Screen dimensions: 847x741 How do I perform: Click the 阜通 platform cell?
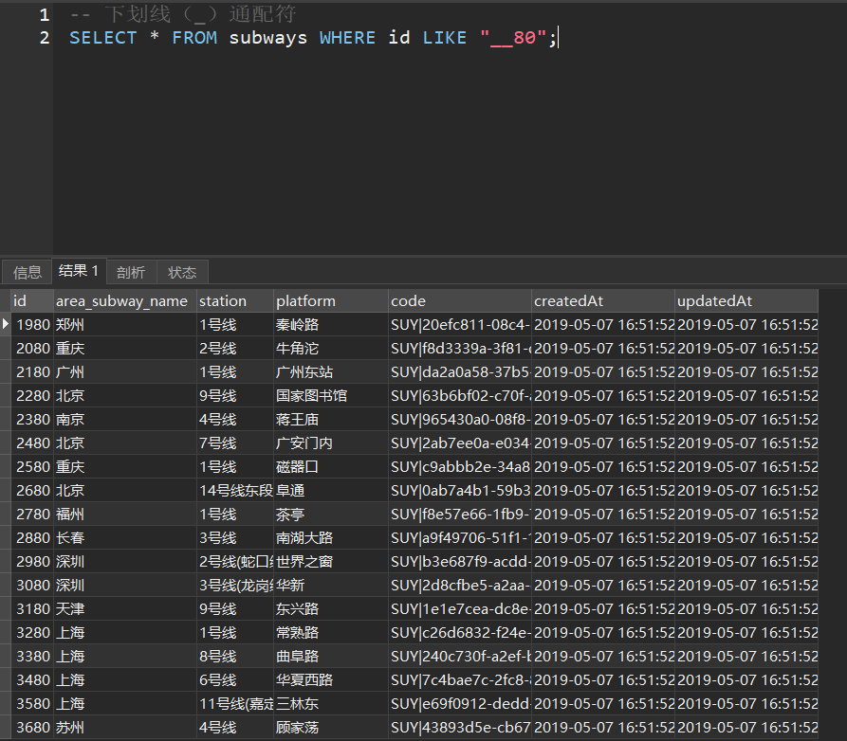pyautogui.click(x=331, y=491)
